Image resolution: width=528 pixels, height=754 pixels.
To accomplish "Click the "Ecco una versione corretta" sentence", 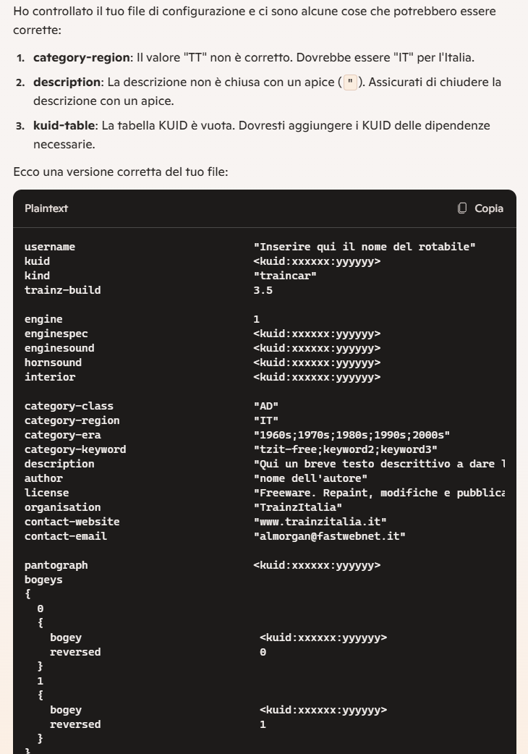I will pos(121,171).
